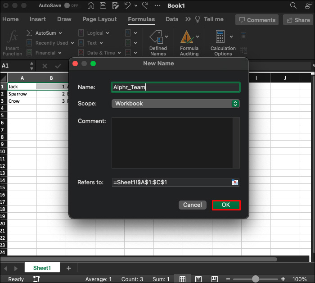Click the Insert Function fx icon
This screenshot has width=315, height=283.
13,37
